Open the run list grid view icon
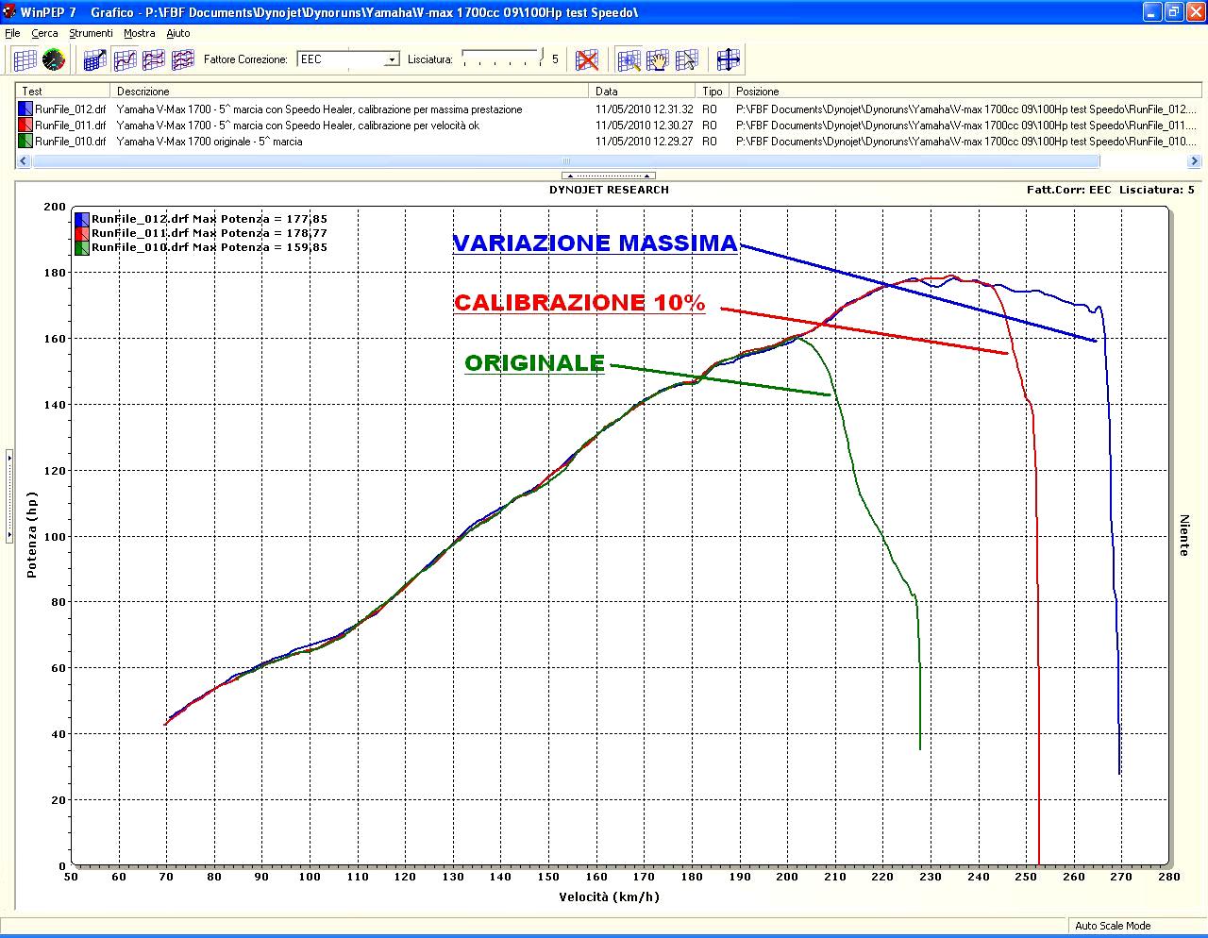 point(25,59)
